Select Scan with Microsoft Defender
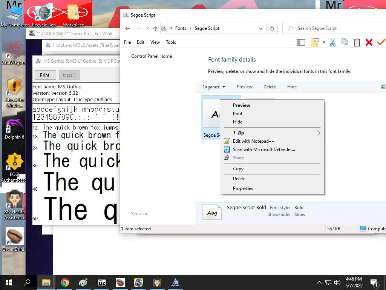 (272, 150)
